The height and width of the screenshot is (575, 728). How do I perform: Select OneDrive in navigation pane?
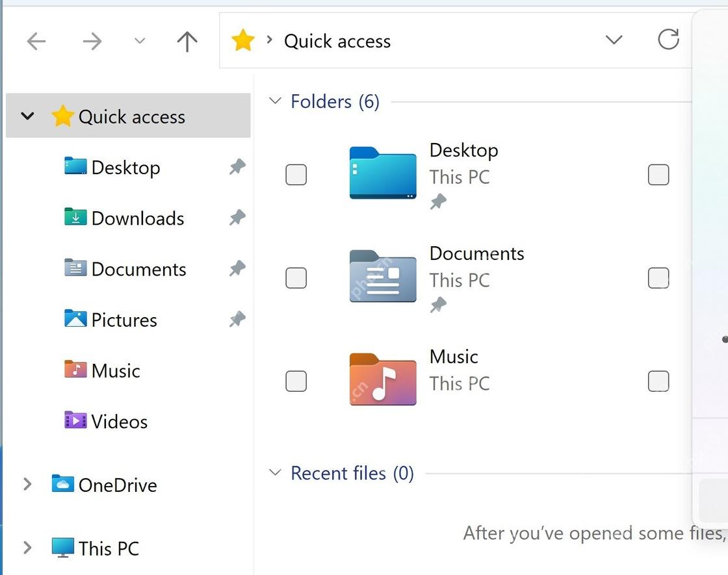click(x=118, y=485)
